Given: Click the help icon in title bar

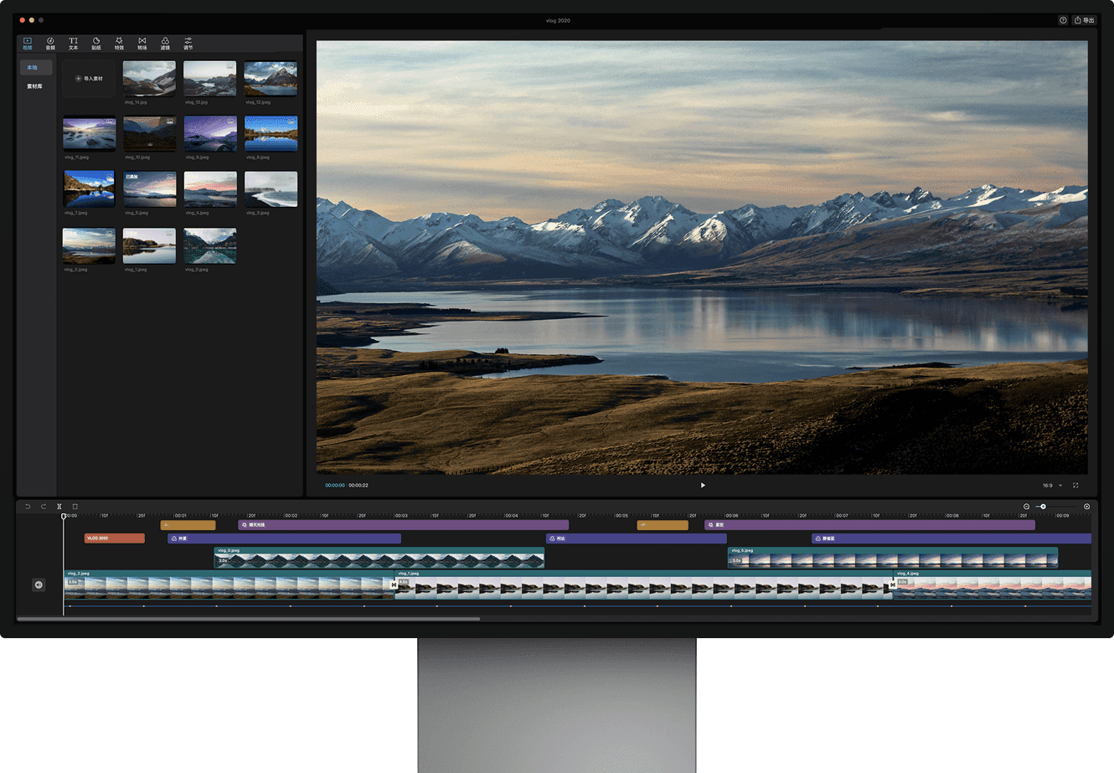Looking at the screenshot, I should tap(1063, 20).
